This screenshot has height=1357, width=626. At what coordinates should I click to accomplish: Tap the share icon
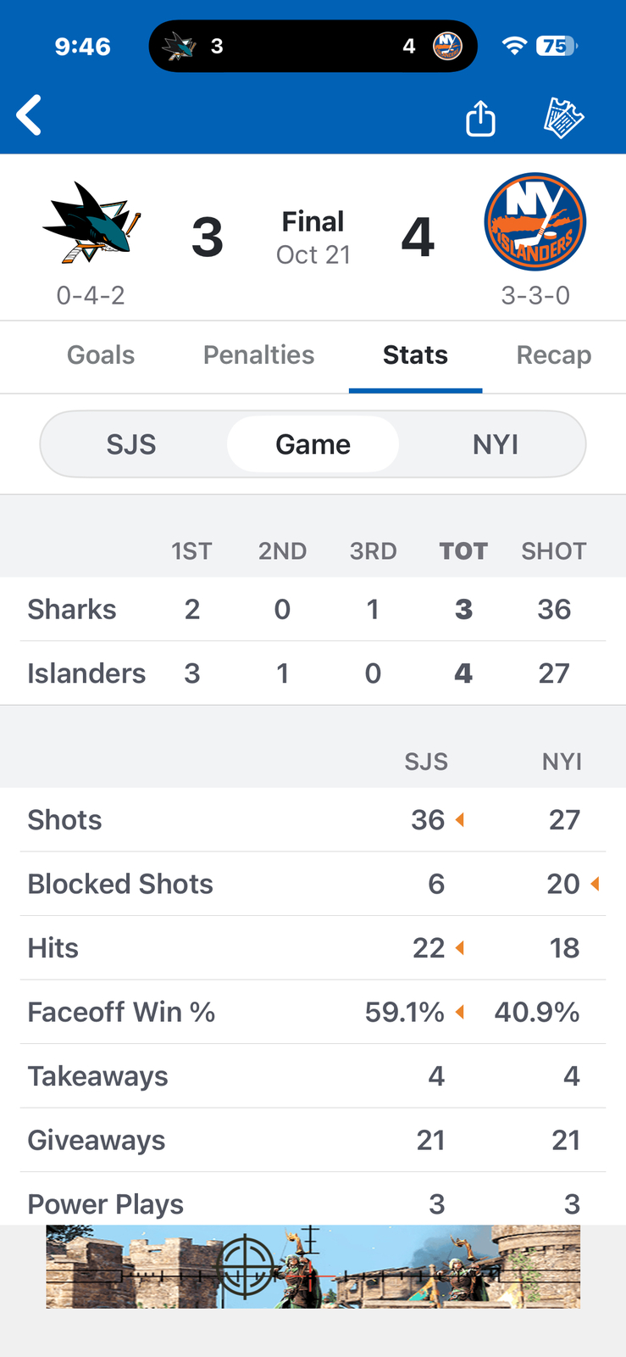(x=480, y=118)
